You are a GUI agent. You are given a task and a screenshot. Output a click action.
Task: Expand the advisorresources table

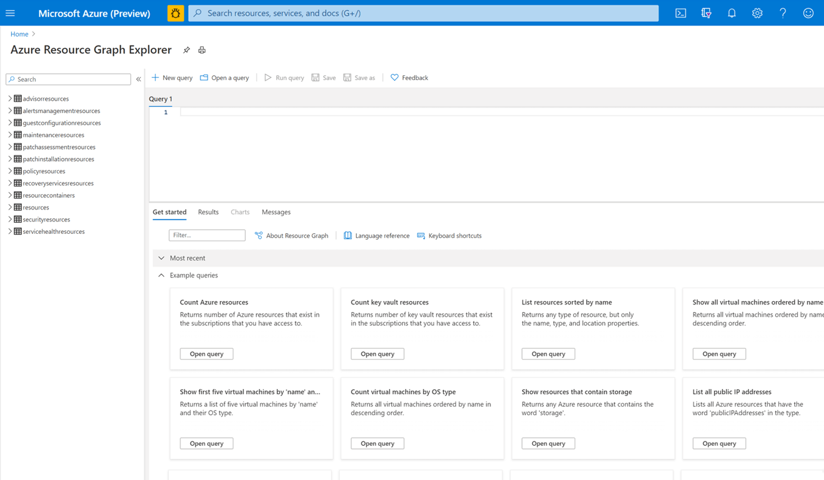(10, 99)
